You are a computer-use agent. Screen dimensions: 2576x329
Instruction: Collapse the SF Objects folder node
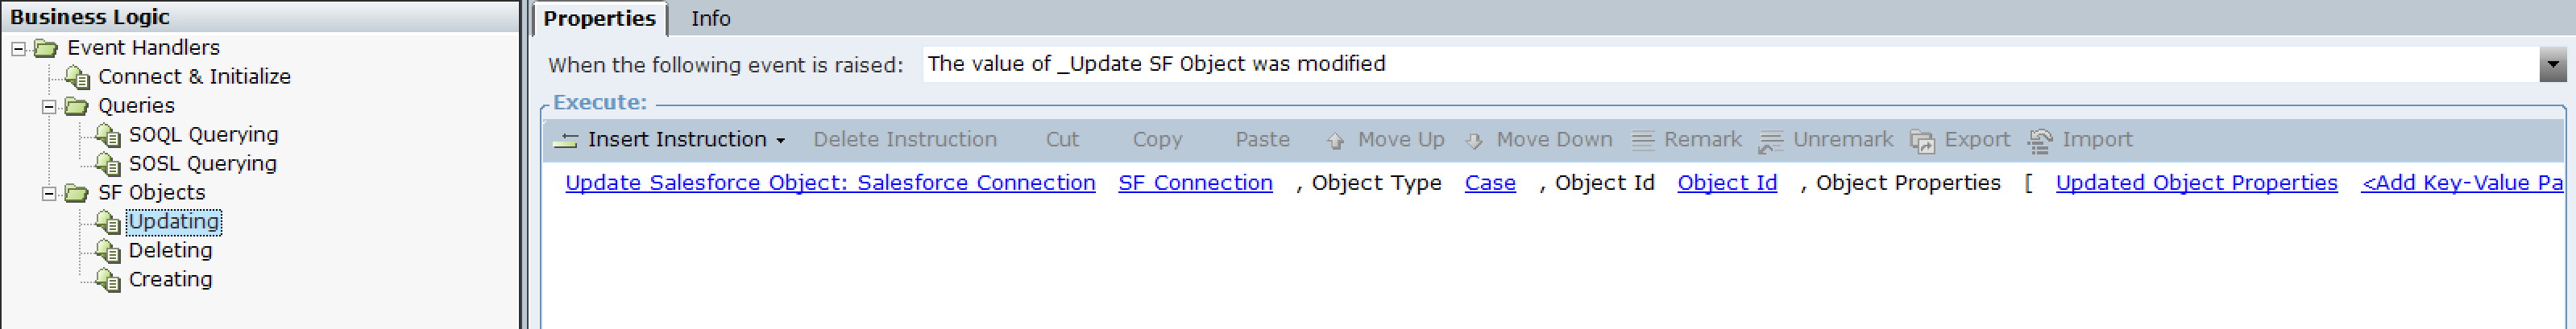coord(49,192)
